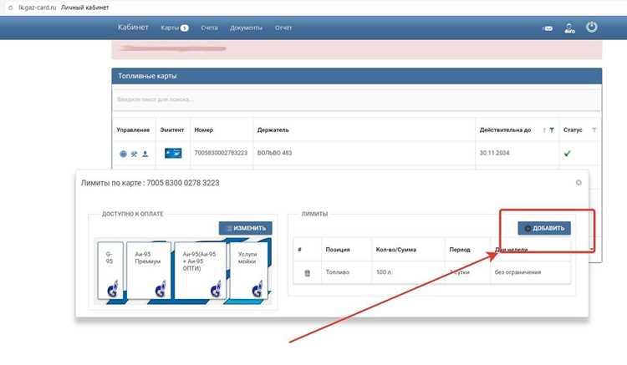
Task: Click the holder person icon in card row
Action: click(145, 154)
